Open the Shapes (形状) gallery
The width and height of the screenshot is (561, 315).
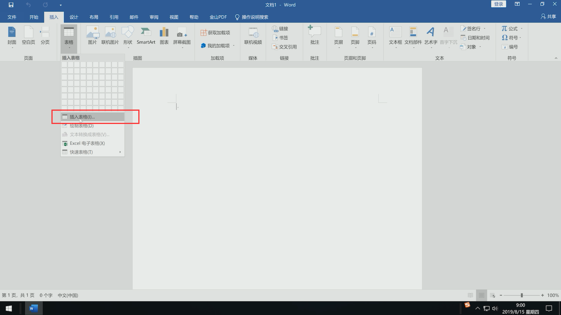(128, 37)
